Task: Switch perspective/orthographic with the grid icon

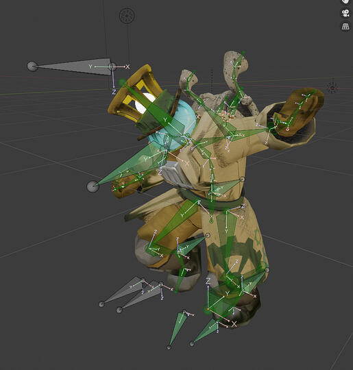Action: point(345,26)
